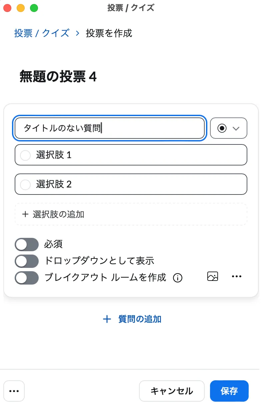Open the question type dropdown
Screen dimensions: 262x415
236,128
